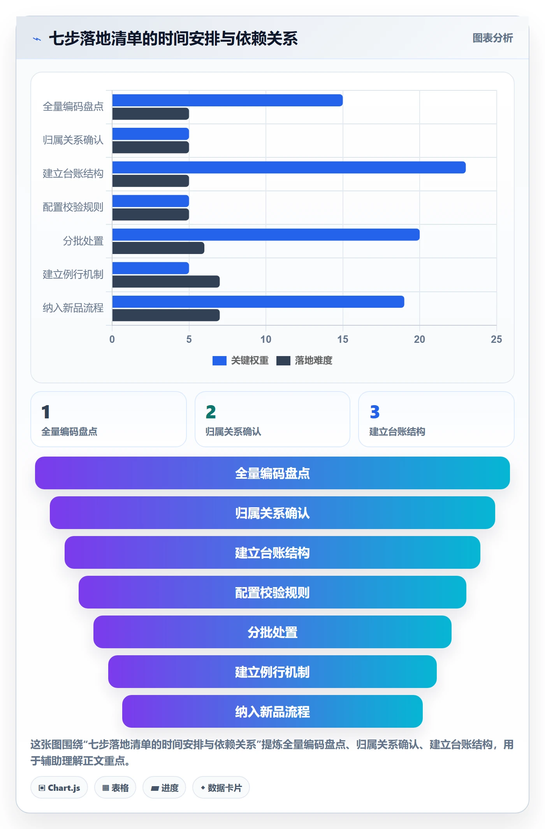Open data card 3 建立台账结构
The image size is (545, 829).
pos(436,419)
